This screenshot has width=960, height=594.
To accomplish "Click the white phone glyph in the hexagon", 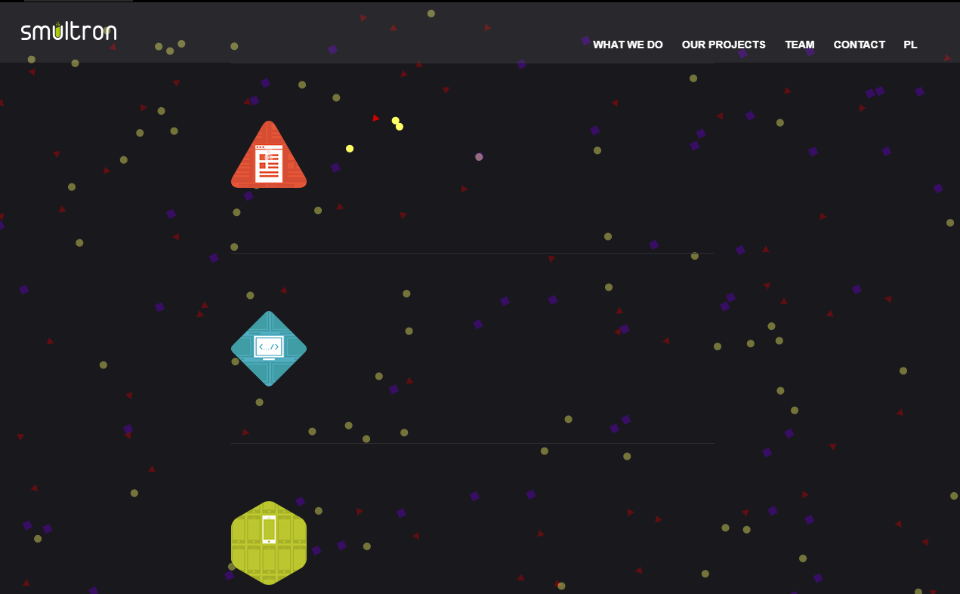I will click(269, 529).
